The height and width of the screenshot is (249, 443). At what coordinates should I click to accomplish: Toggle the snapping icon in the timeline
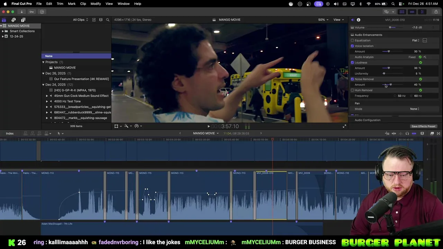click(414, 133)
